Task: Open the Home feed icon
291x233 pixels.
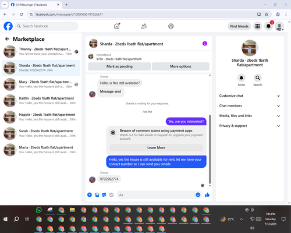Action: coord(116,26)
